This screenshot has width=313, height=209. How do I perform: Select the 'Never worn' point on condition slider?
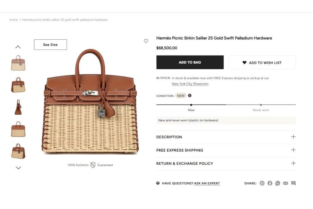(261, 105)
